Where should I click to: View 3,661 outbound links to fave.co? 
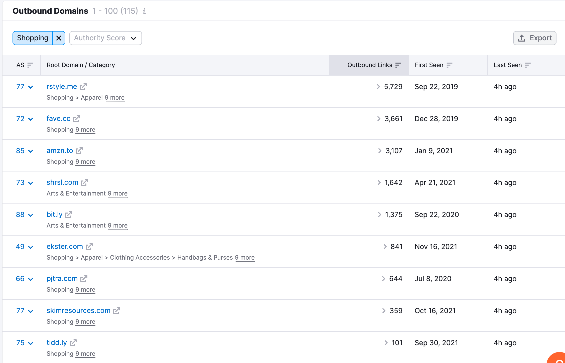pos(390,119)
